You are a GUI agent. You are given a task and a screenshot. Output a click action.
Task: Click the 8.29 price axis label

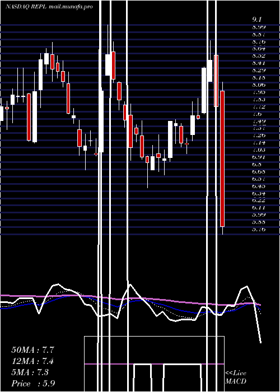[x=259, y=70]
